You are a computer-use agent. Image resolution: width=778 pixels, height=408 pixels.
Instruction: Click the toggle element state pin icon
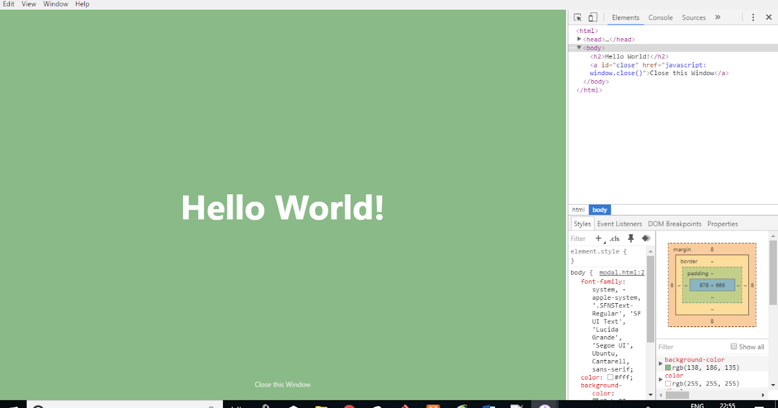(x=630, y=238)
